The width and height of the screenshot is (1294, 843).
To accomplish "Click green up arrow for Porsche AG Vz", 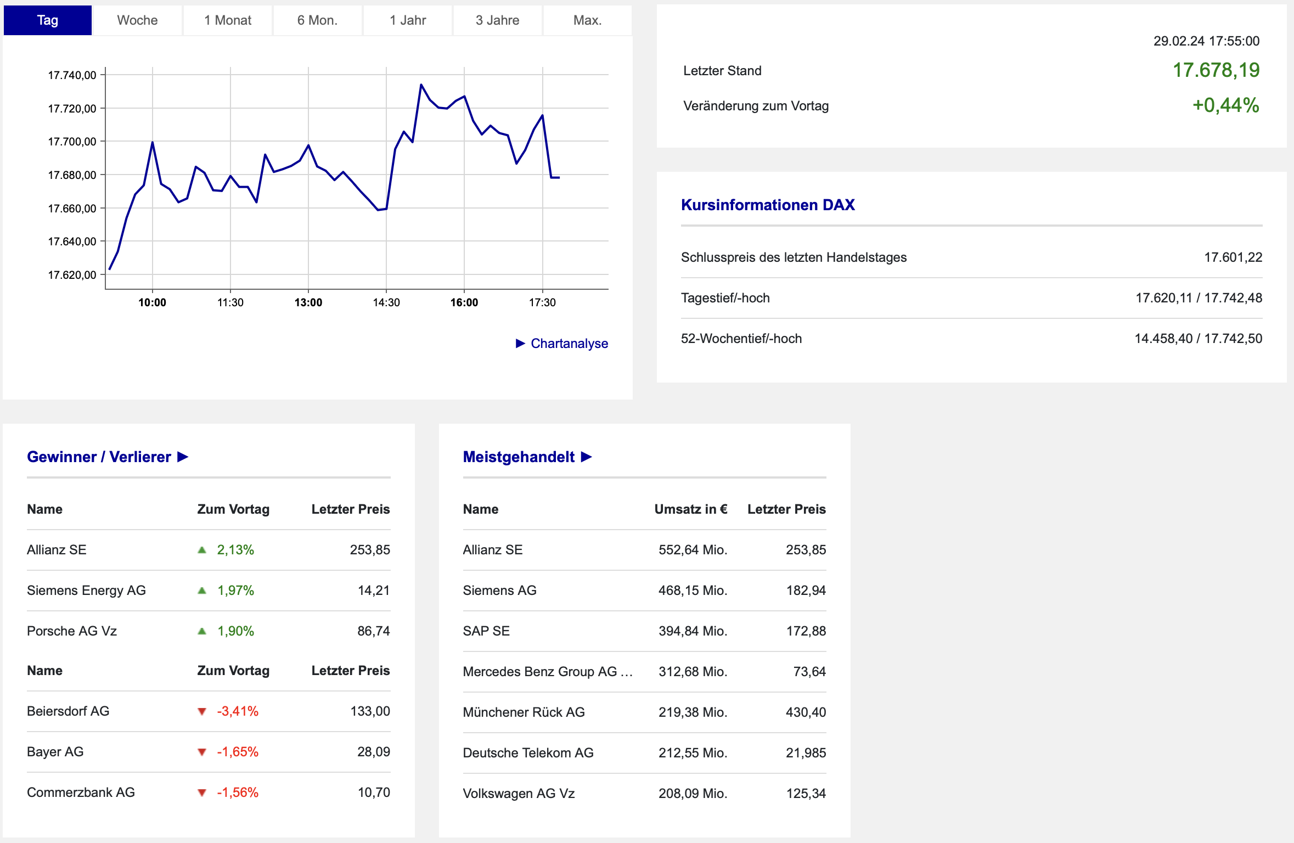I will click(202, 631).
